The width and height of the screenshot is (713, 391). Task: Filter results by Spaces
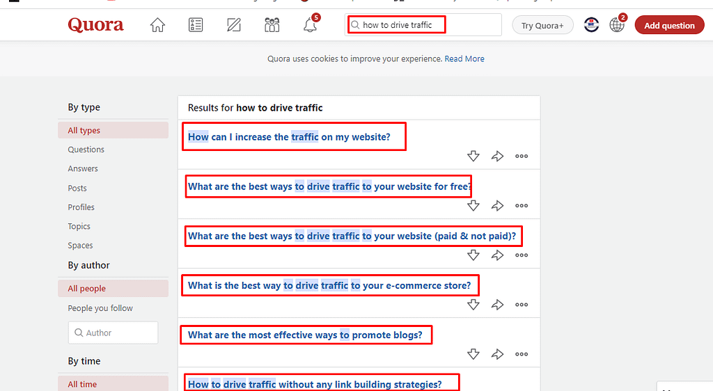[81, 245]
